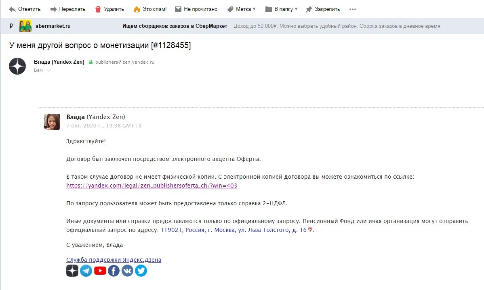The image size is (484, 290).
Task: Click Влада's avatar thumbnail in the message
Action: (52, 121)
